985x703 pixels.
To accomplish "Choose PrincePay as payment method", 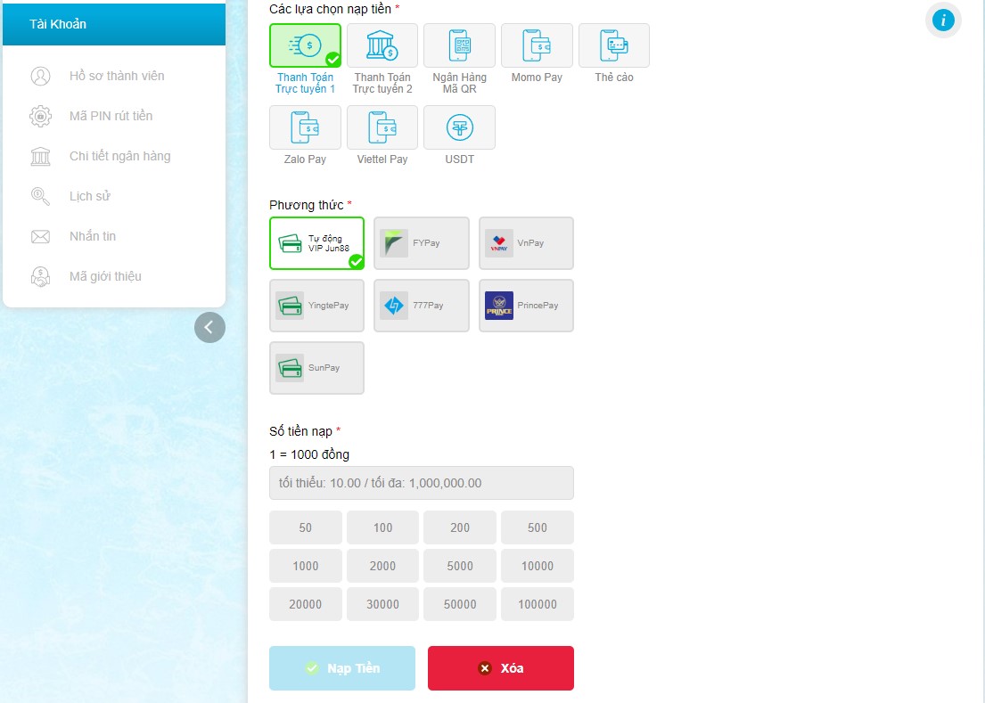I will click(526, 306).
